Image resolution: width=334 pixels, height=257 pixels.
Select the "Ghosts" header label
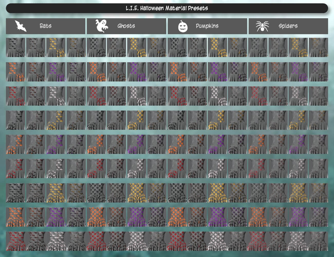coord(126,26)
